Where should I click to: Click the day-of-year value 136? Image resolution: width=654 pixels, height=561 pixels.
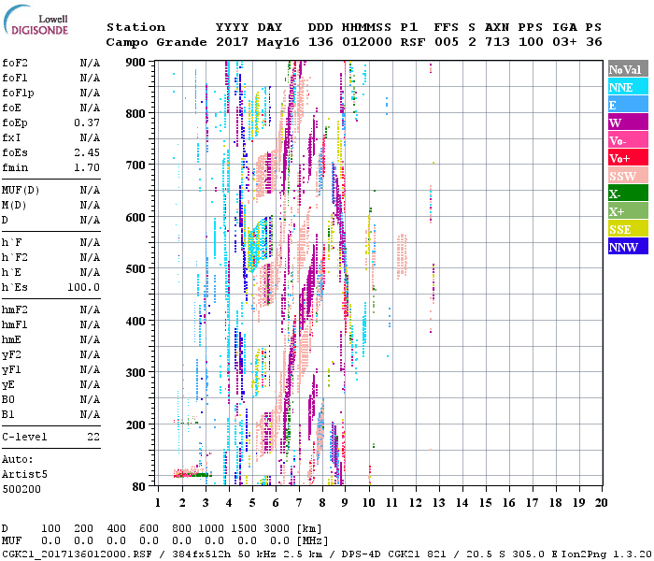[x=320, y=42]
